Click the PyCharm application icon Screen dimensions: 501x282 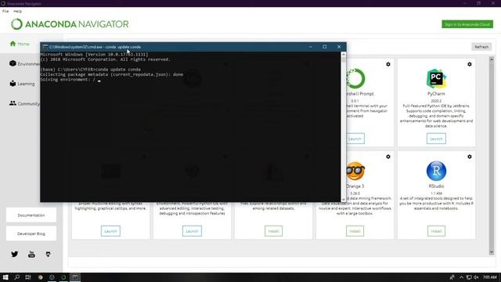point(436,78)
